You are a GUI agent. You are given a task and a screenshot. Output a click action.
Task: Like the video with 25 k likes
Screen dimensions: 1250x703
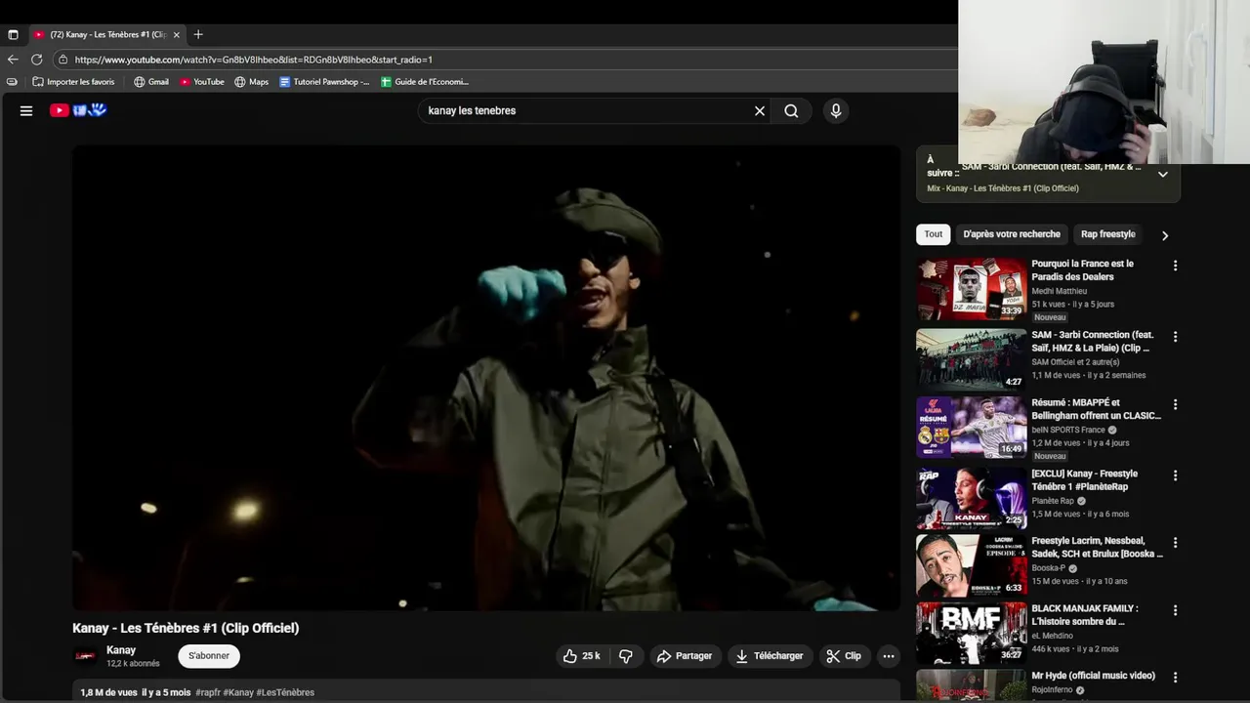point(581,656)
